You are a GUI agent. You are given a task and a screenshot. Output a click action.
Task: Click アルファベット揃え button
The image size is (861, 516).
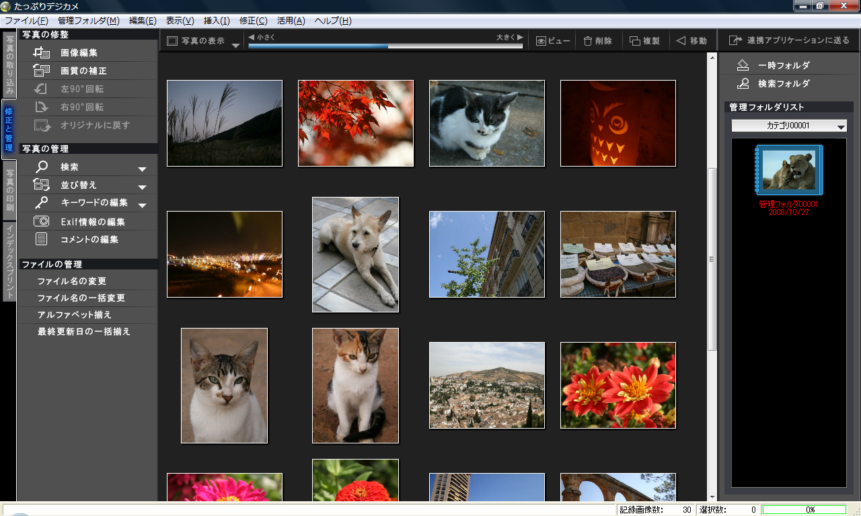tap(75, 315)
